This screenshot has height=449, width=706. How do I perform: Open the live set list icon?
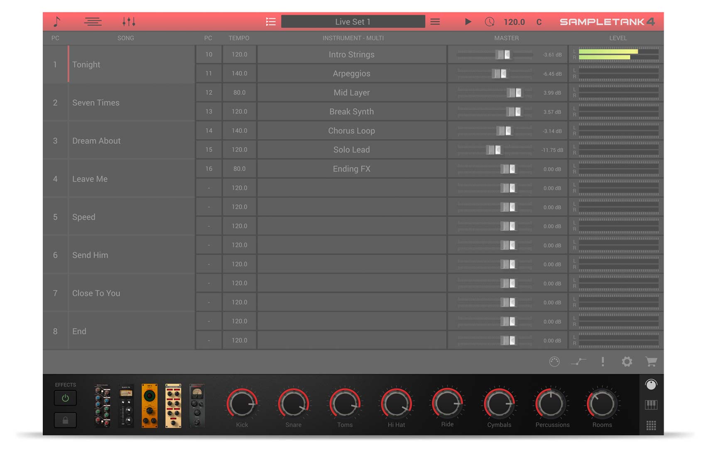pyautogui.click(x=271, y=22)
